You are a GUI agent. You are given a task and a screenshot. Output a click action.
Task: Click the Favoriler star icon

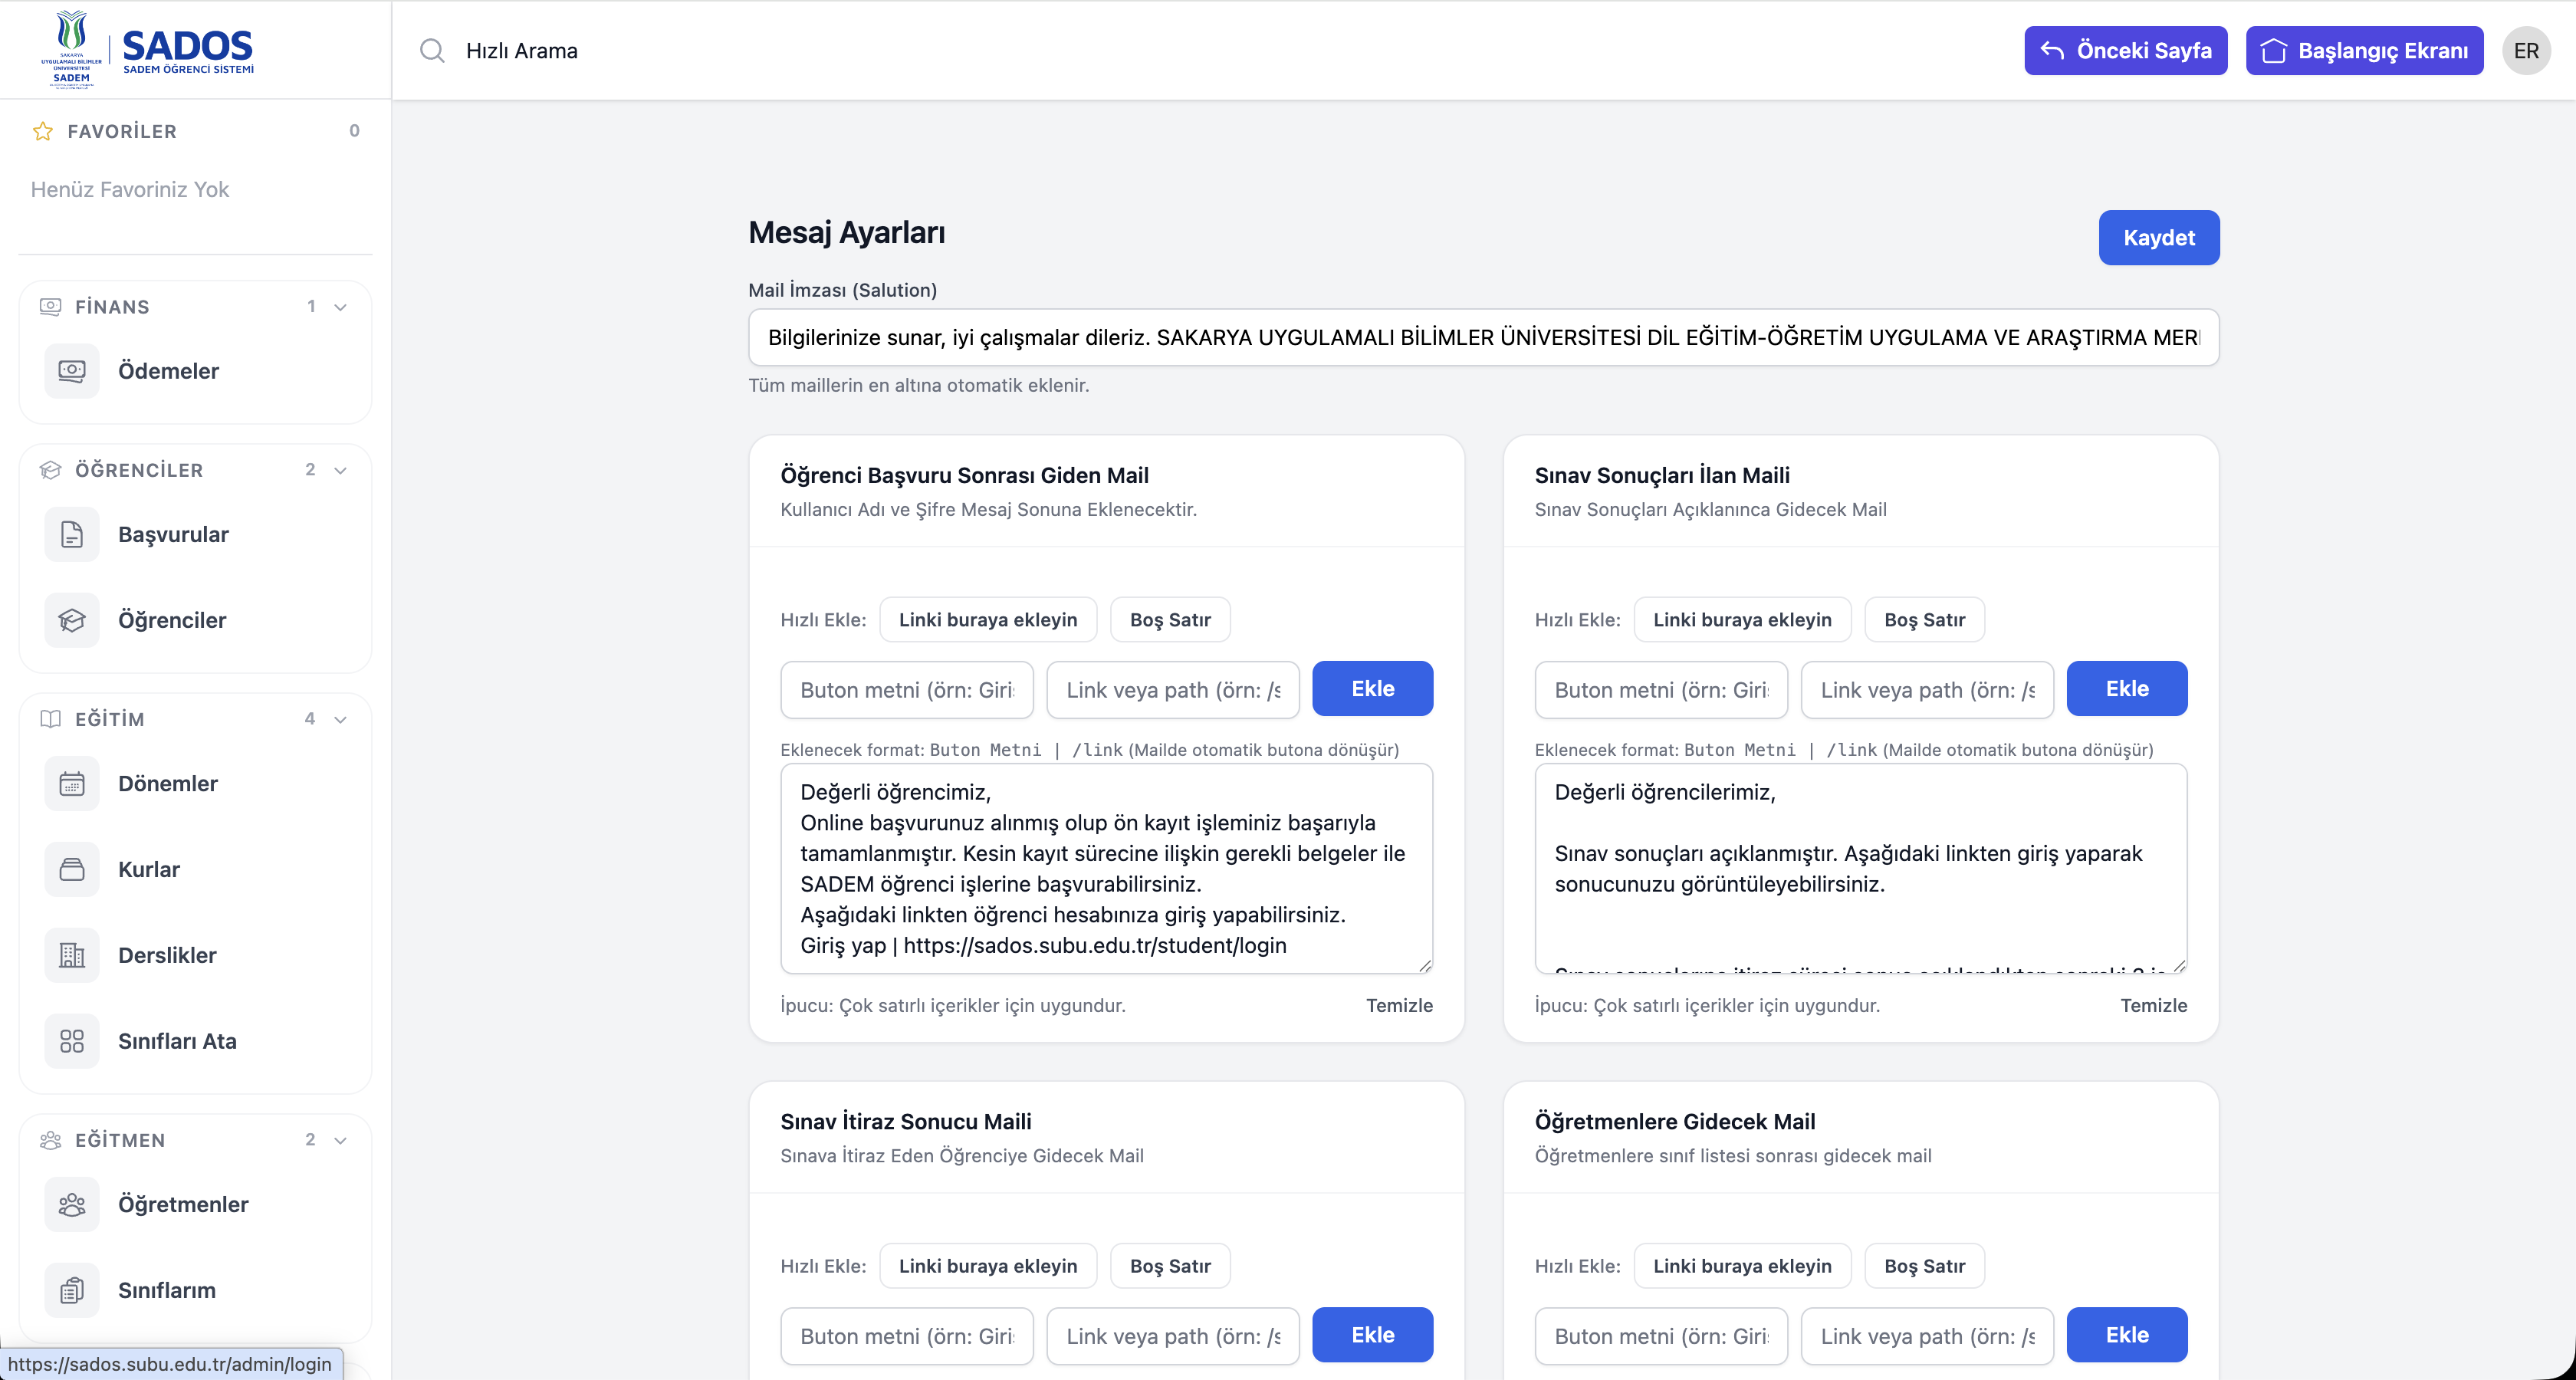pyautogui.click(x=43, y=131)
